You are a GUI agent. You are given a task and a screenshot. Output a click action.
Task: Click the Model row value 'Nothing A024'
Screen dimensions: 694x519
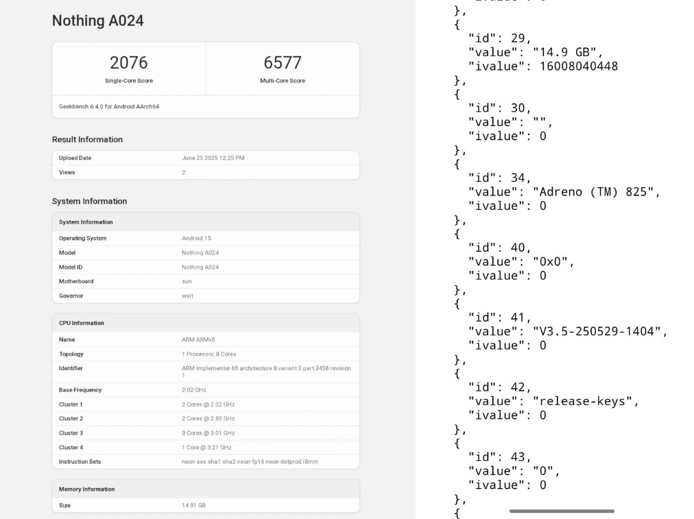point(200,252)
